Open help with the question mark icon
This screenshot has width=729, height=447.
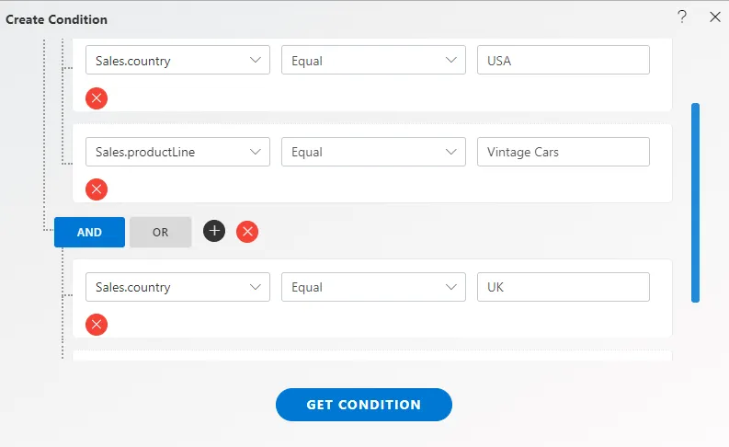pos(681,17)
